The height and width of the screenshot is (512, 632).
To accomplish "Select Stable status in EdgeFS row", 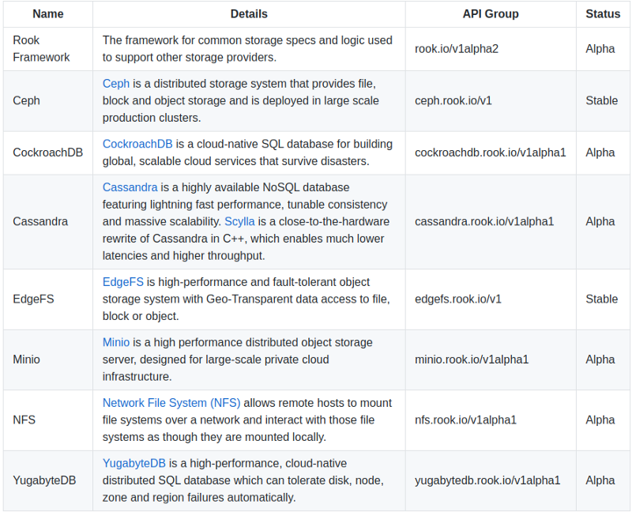I will click(602, 299).
